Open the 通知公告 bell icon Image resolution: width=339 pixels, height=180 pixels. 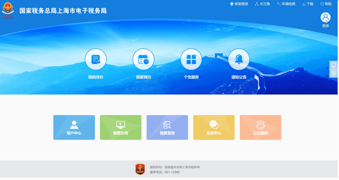pos(239,59)
